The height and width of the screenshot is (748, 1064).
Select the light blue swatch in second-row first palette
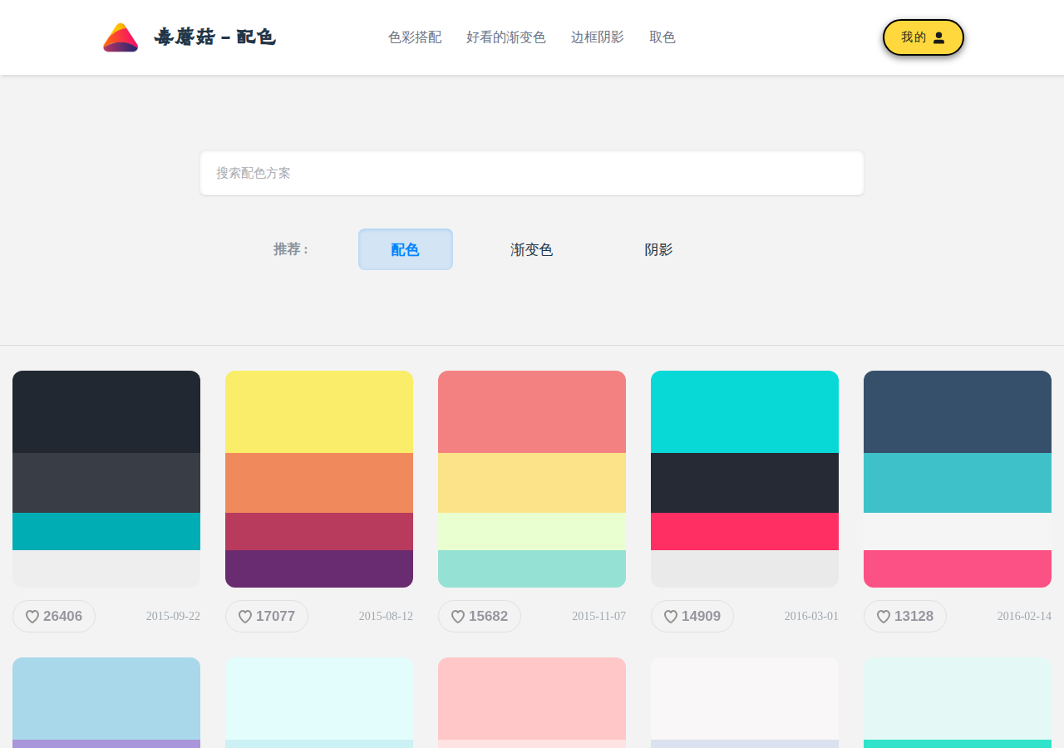pos(106,698)
